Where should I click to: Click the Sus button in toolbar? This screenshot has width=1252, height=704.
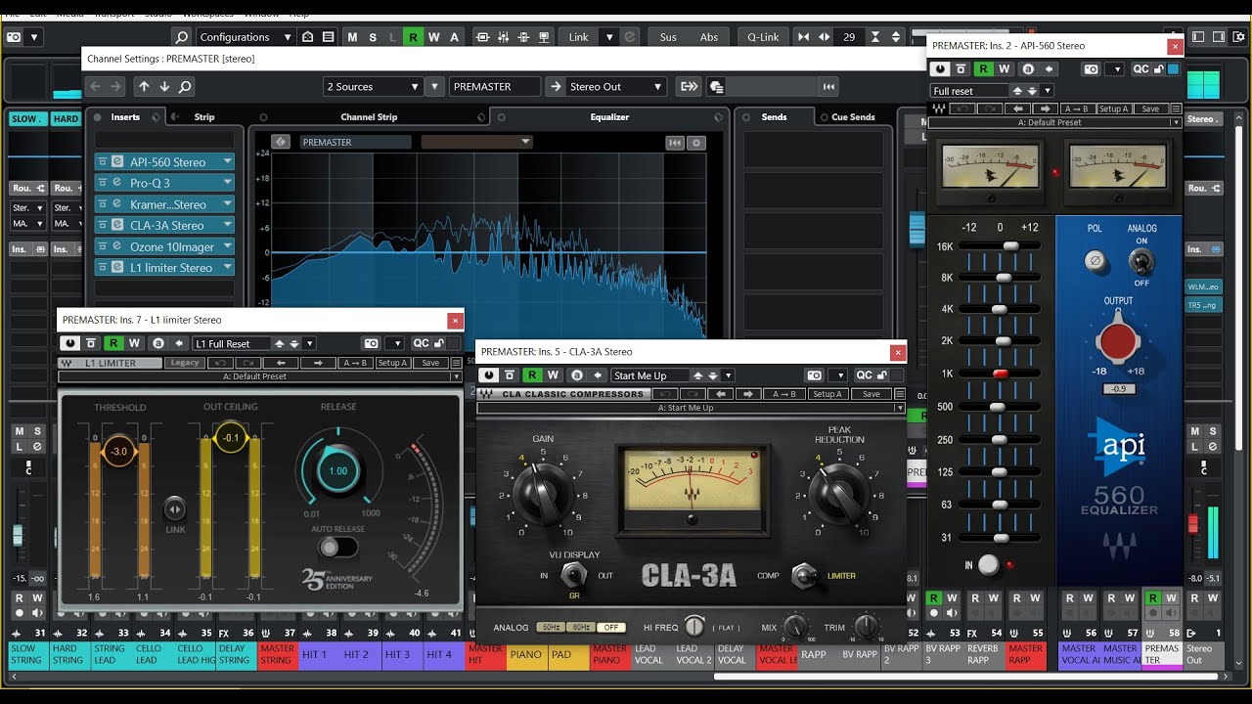[x=668, y=37]
